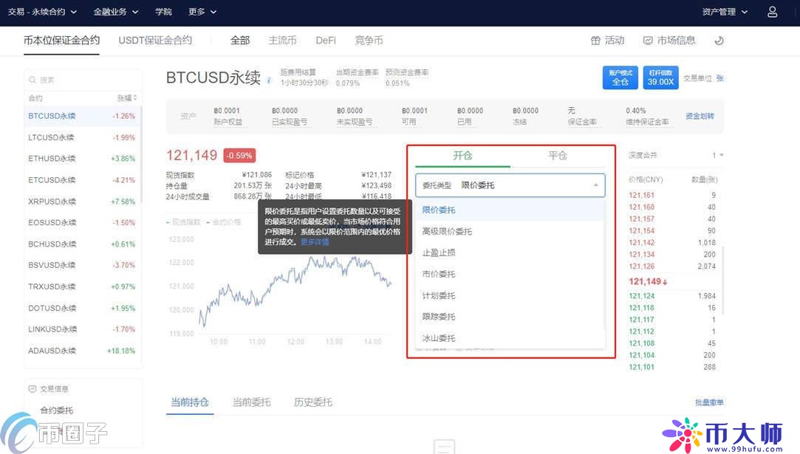The image size is (800, 454).
Task: Open 当前委托 tab
Action: 252,402
